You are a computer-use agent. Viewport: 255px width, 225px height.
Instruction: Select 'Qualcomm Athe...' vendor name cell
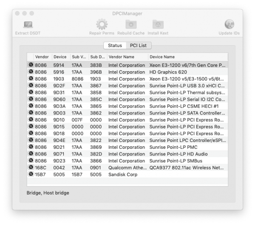[127, 168]
